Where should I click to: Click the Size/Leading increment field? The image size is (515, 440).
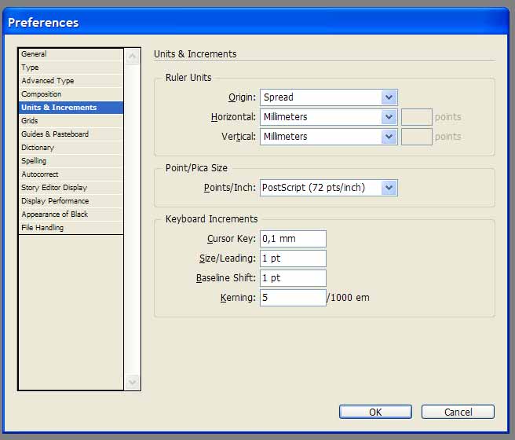point(293,258)
